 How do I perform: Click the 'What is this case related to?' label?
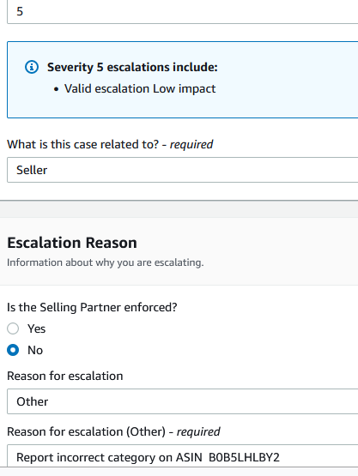pyautogui.click(x=83, y=144)
